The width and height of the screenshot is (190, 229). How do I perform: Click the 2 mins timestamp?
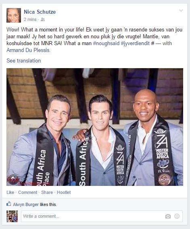coord(30,19)
